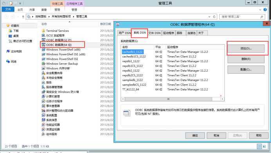The width and height of the screenshot is (271, 153).
Task: Click the 添加(D)... button
Action: point(246,48)
